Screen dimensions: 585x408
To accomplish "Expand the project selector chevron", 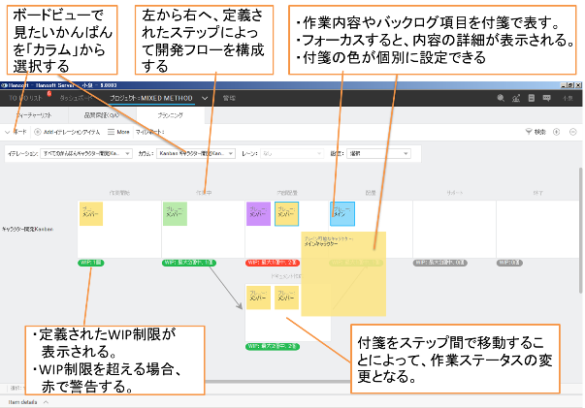I will tap(205, 99).
